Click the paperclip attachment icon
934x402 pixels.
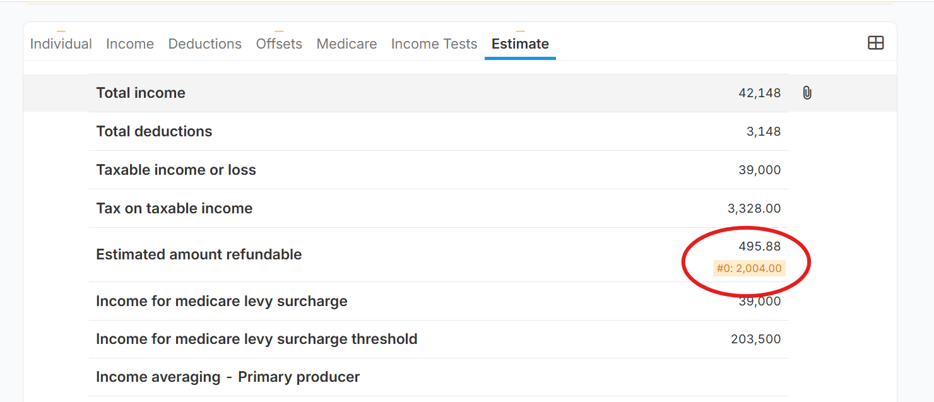[x=807, y=93]
